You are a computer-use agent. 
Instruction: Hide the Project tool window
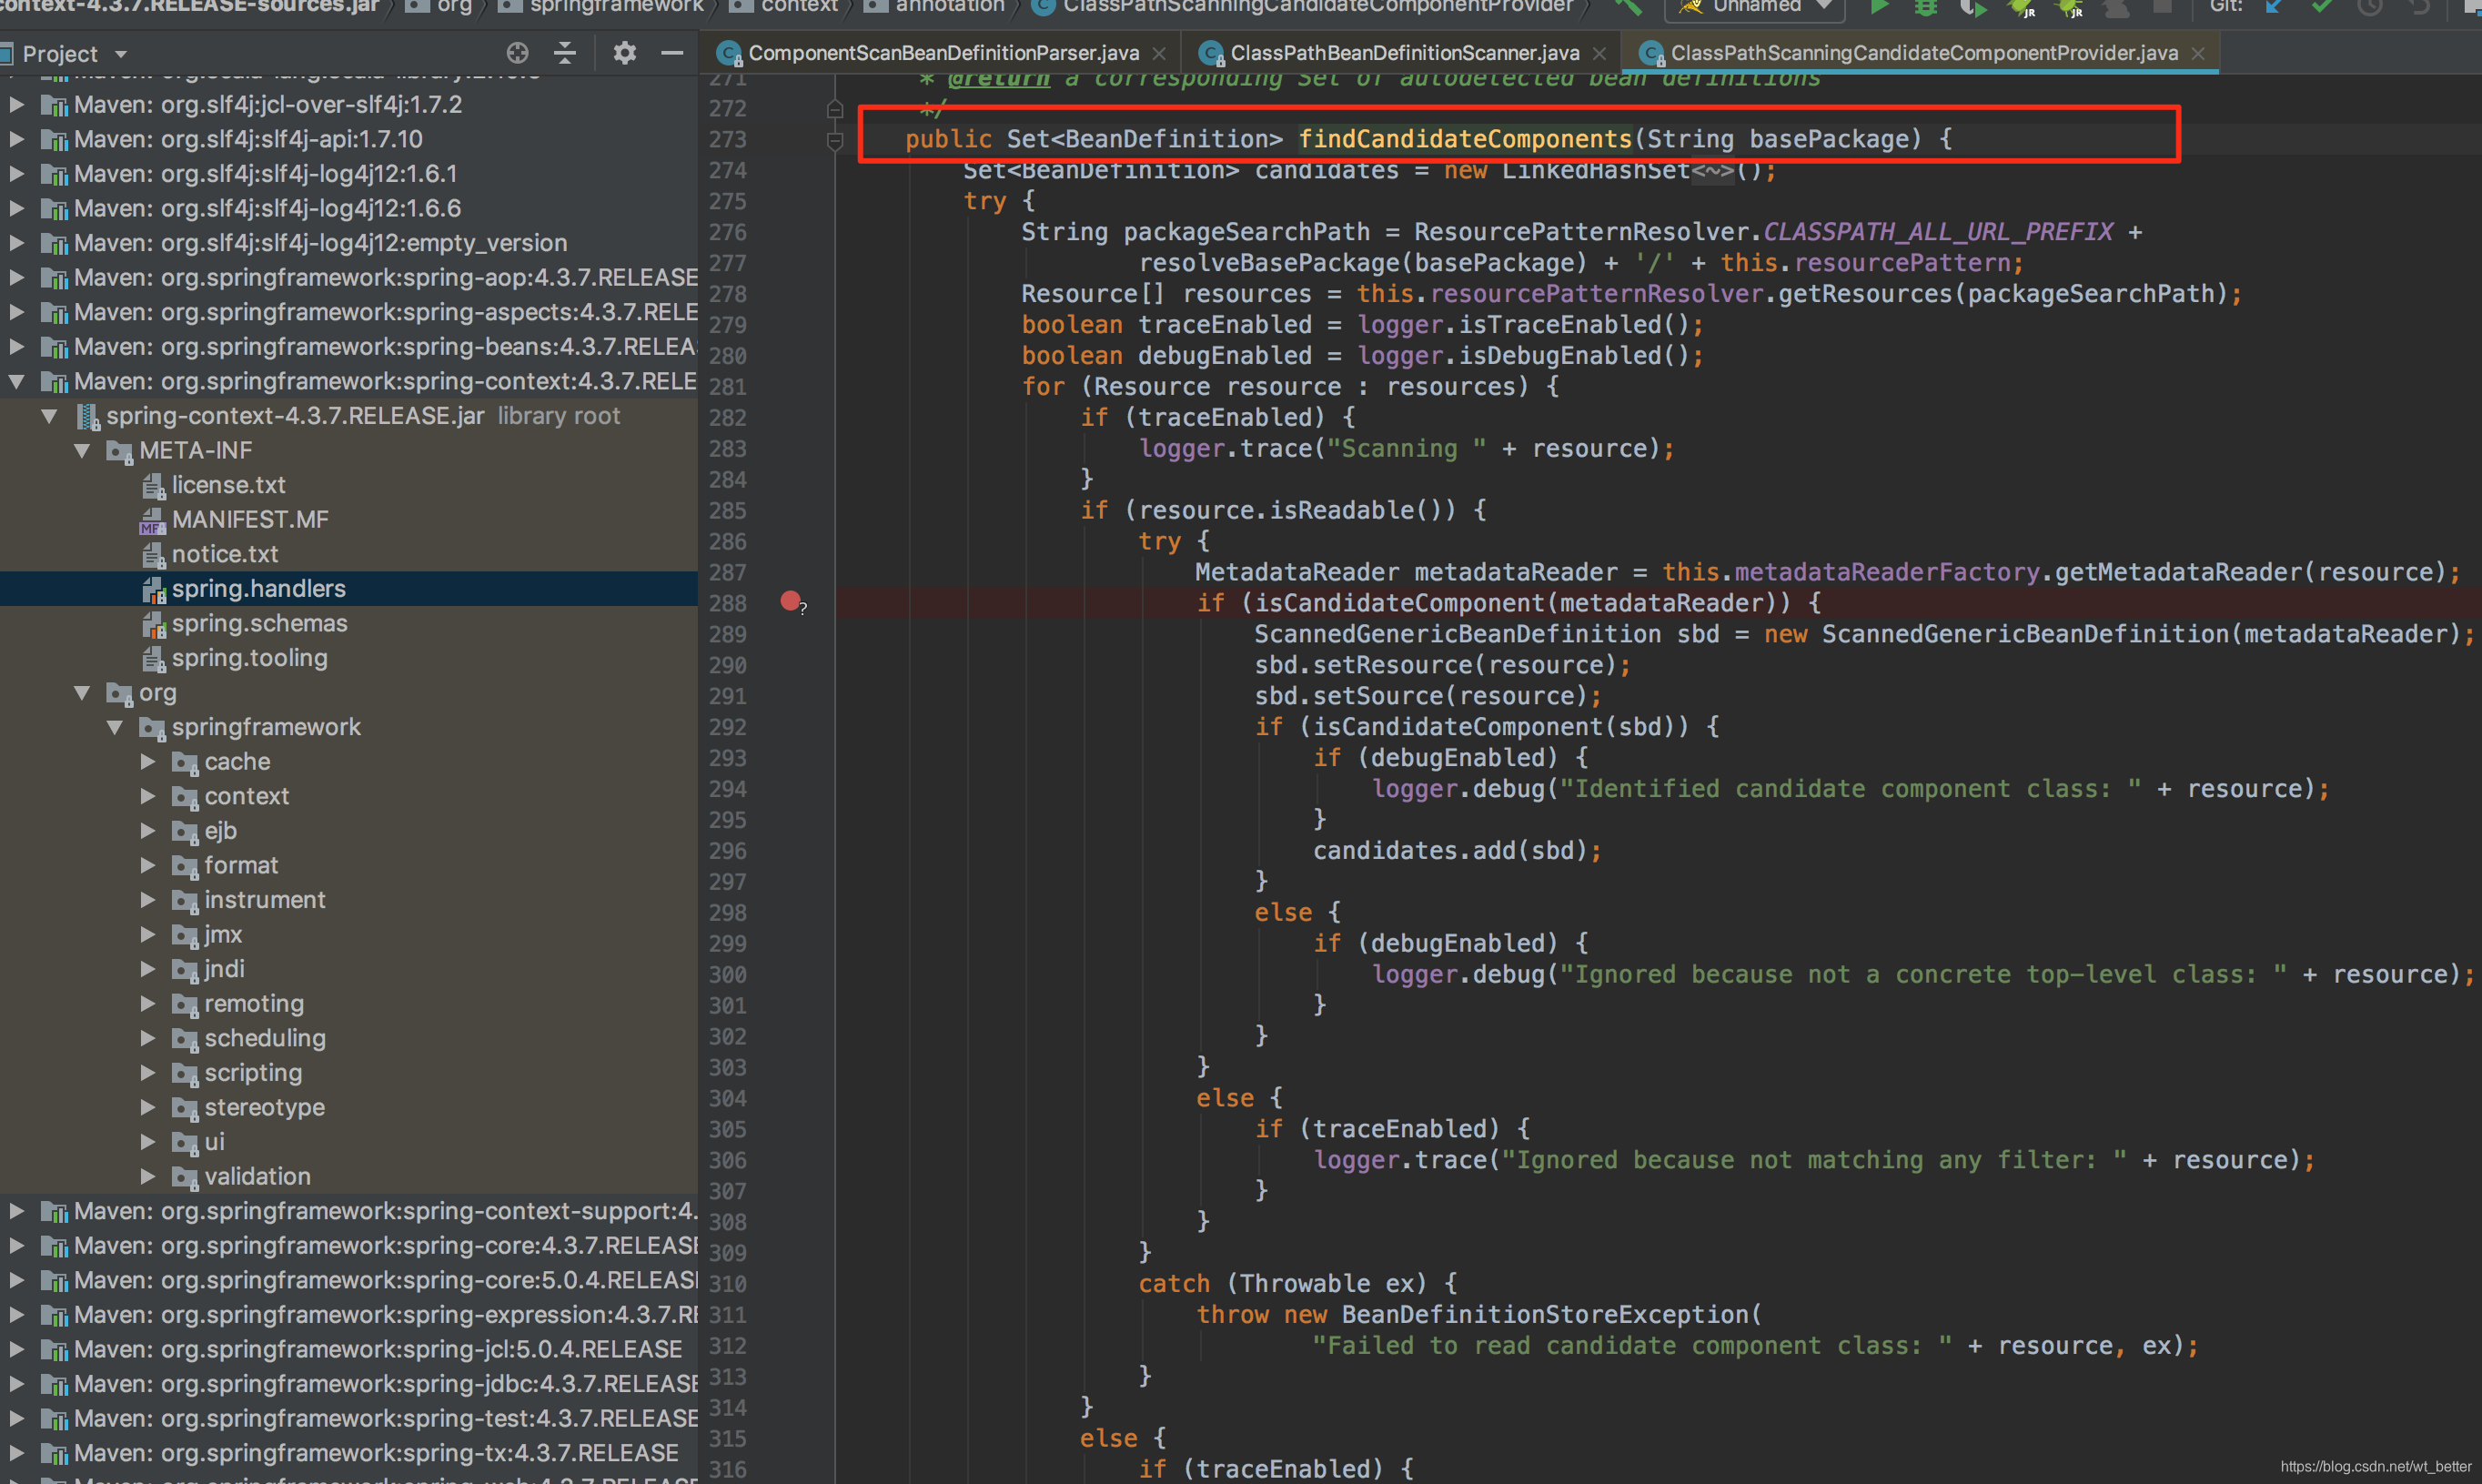click(672, 53)
